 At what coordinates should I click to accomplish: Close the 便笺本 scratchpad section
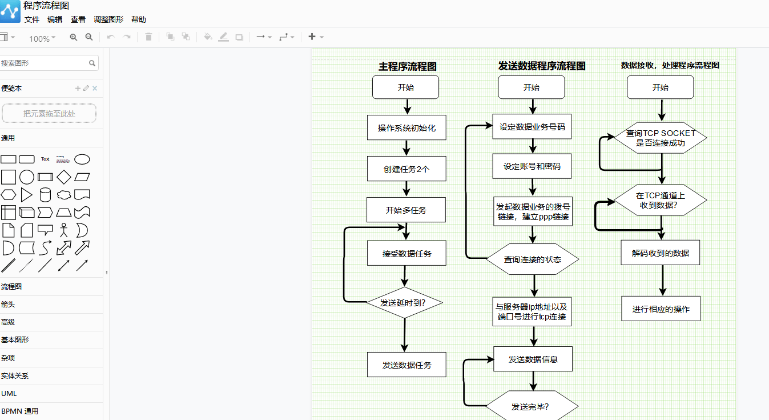point(95,88)
